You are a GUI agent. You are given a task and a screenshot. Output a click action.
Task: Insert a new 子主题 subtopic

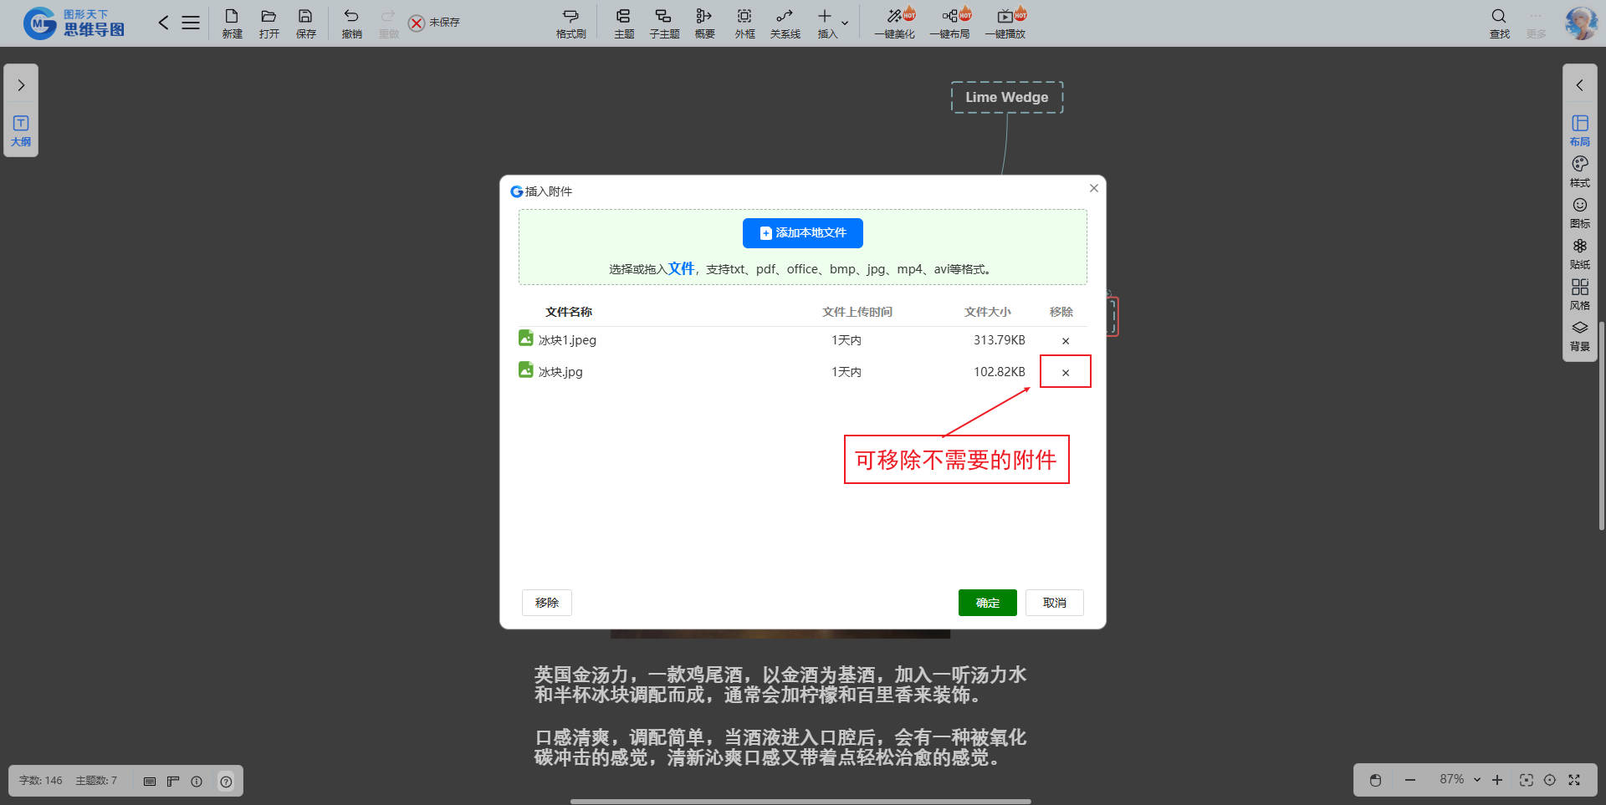click(x=663, y=23)
